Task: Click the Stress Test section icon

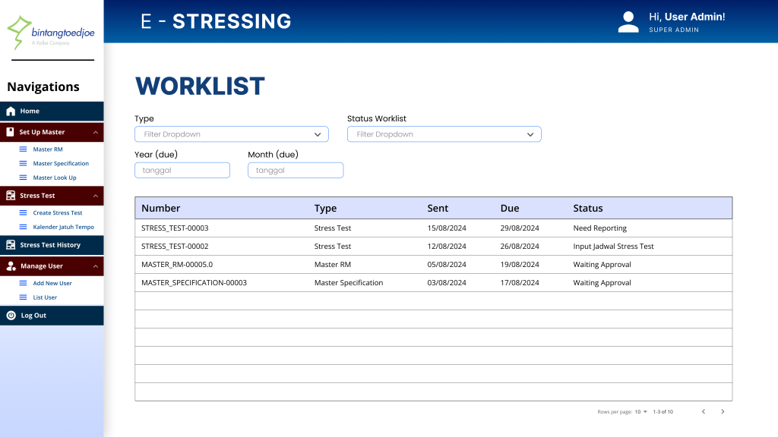Action: tap(11, 196)
